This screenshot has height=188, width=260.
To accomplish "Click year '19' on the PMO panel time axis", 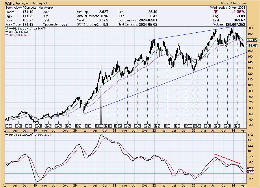I will pos(35,185).
